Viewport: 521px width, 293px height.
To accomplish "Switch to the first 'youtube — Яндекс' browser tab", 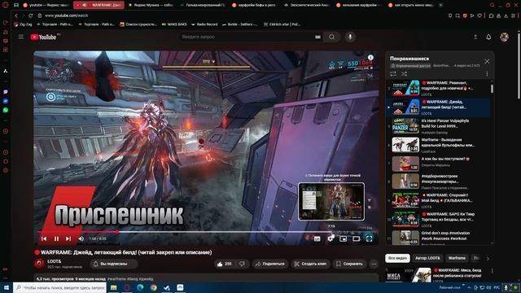I will click(46, 5).
